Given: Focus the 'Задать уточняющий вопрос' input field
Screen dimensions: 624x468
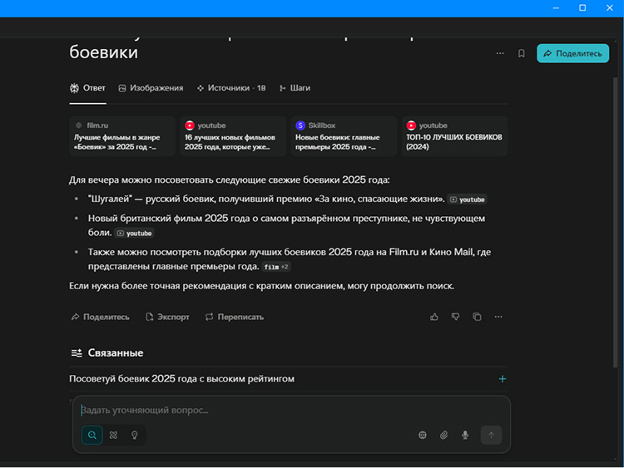Looking at the screenshot, I should 290,410.
